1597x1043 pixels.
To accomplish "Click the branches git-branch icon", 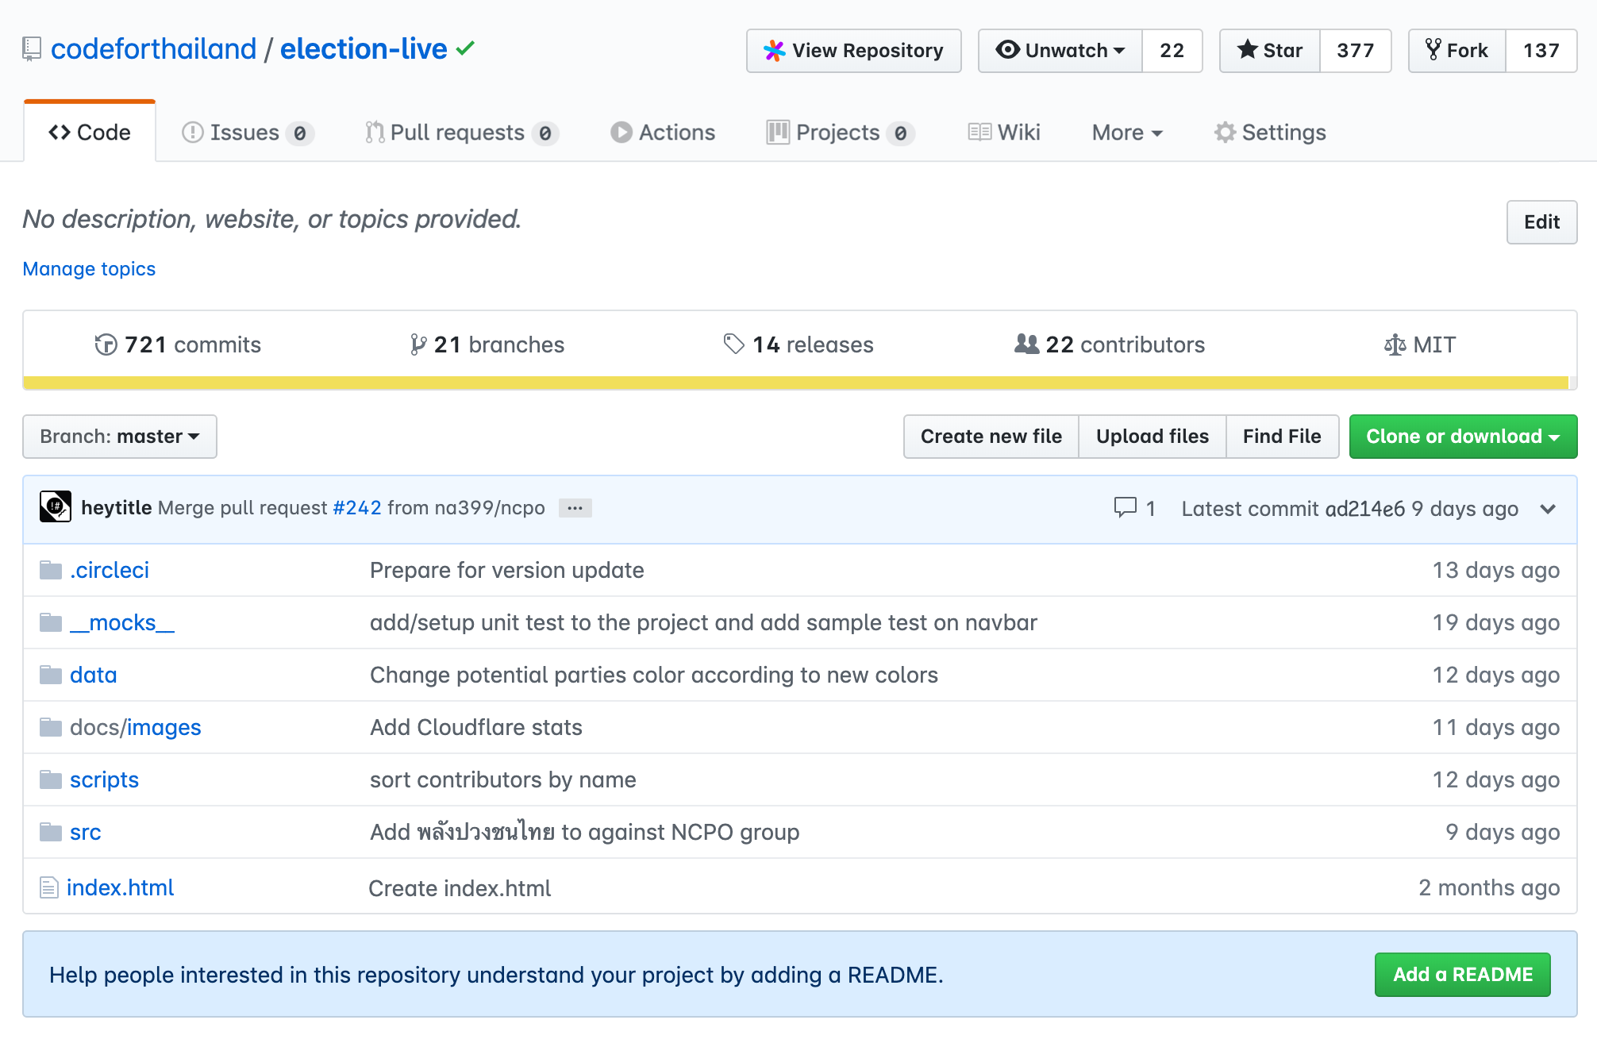I will click(418, 344).
